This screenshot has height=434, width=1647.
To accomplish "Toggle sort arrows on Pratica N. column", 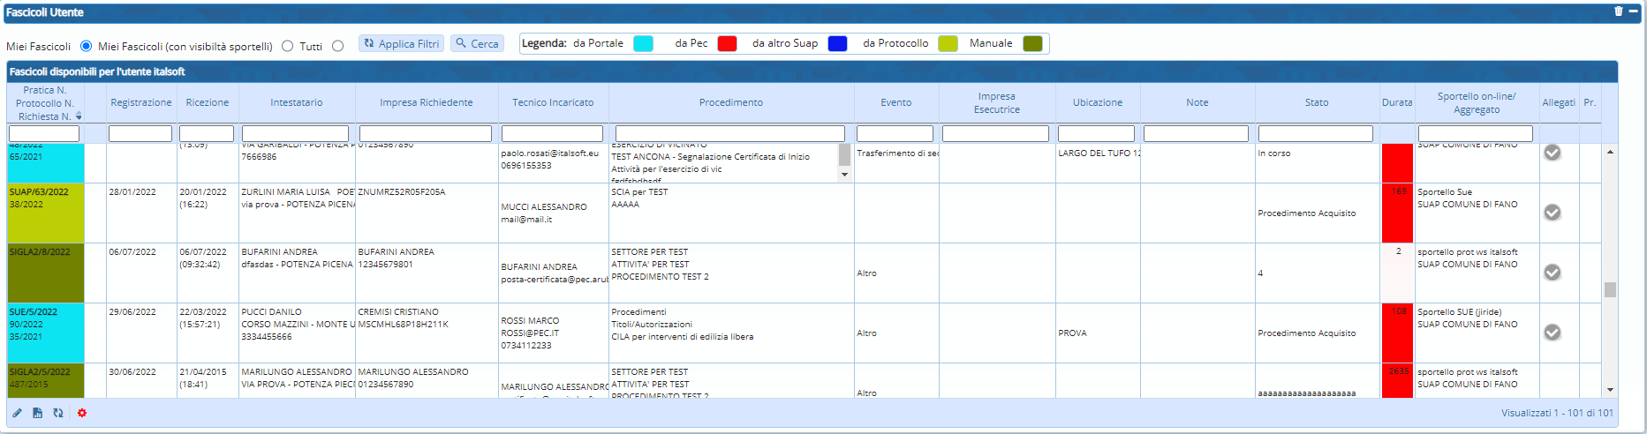I will pyautogui.click(x=79, y=116).
